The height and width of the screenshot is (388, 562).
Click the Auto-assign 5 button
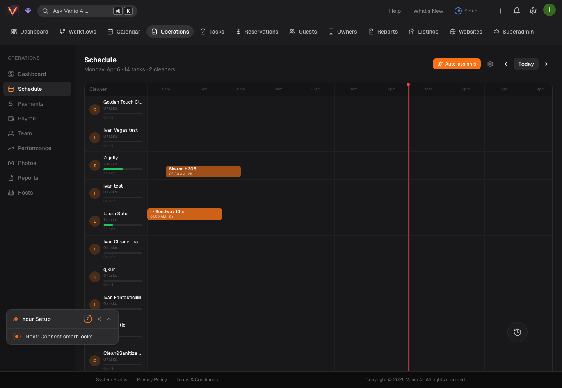pos(457,64)
